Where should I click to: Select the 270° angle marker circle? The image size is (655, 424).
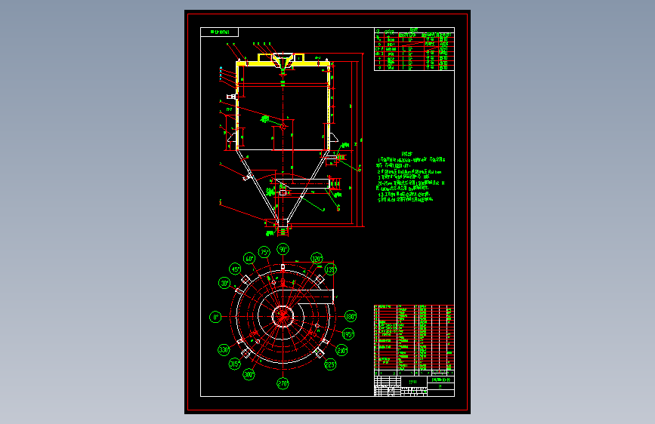point(283,383)
